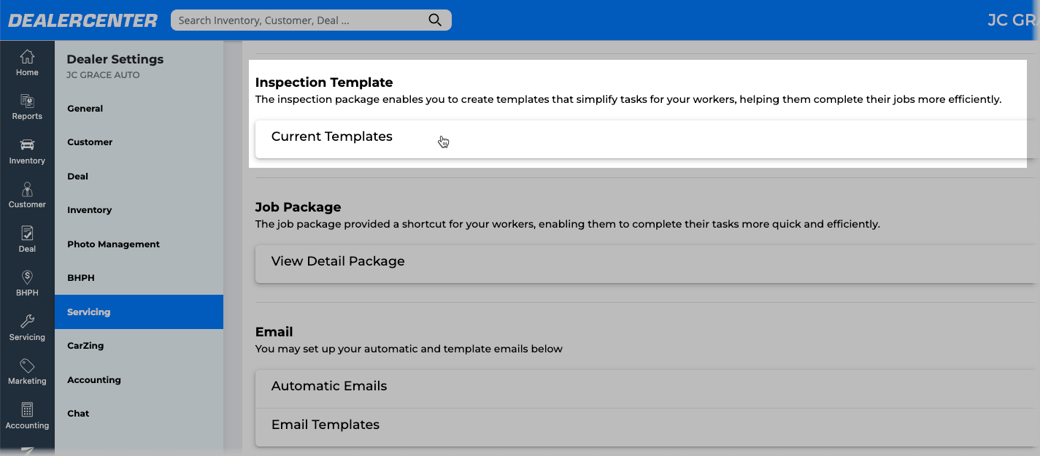Expand the Automatic Emails row
The width and height of the screenshot is (1040, 456).
(645, 388)
